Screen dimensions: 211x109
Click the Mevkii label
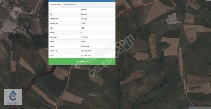click(x=52, y=46)
